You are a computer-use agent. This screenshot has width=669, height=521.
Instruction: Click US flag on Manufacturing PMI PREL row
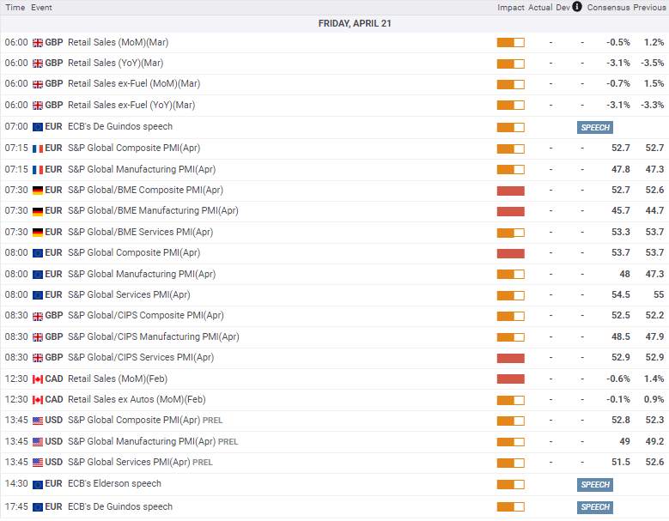pos(38,442)
